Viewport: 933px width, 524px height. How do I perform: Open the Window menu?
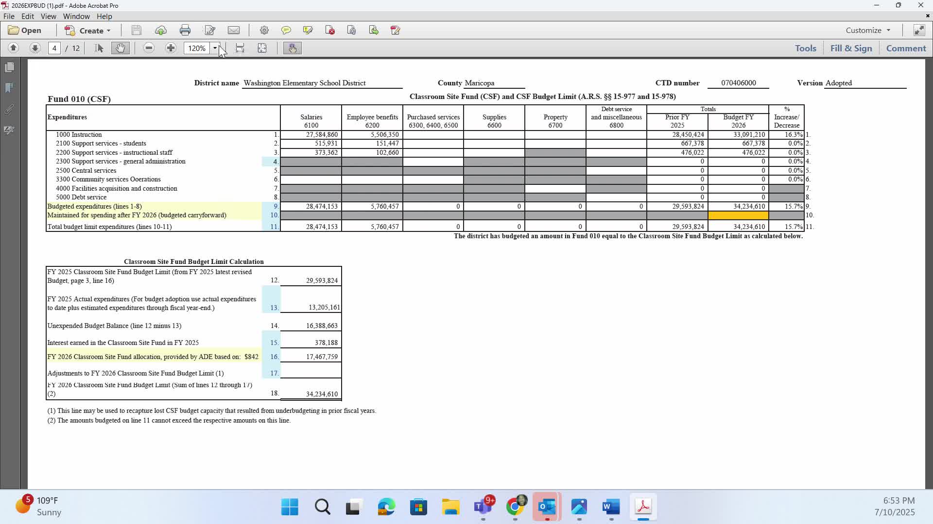point(76,16)
